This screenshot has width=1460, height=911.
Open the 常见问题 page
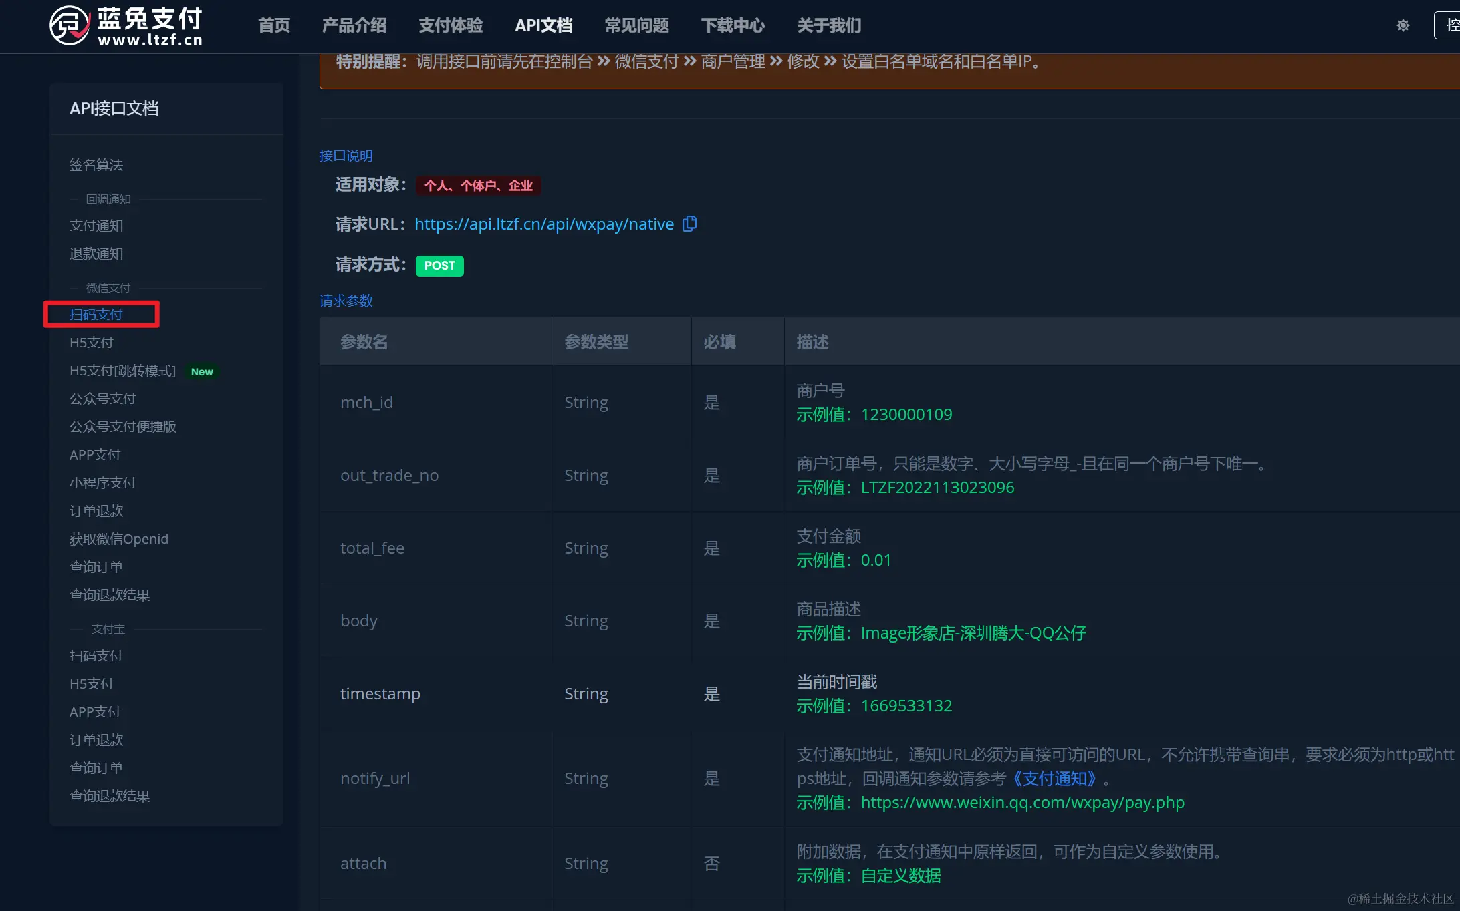[x=636, y=25]
